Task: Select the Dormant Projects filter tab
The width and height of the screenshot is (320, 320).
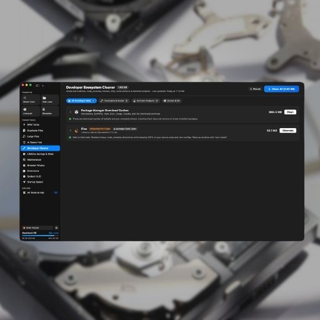Action: (x=146, y=101)
